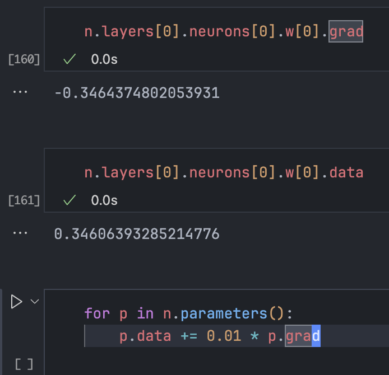Click the empty [ ] execution count
389x375 pixels.
(x=24, y=365)
